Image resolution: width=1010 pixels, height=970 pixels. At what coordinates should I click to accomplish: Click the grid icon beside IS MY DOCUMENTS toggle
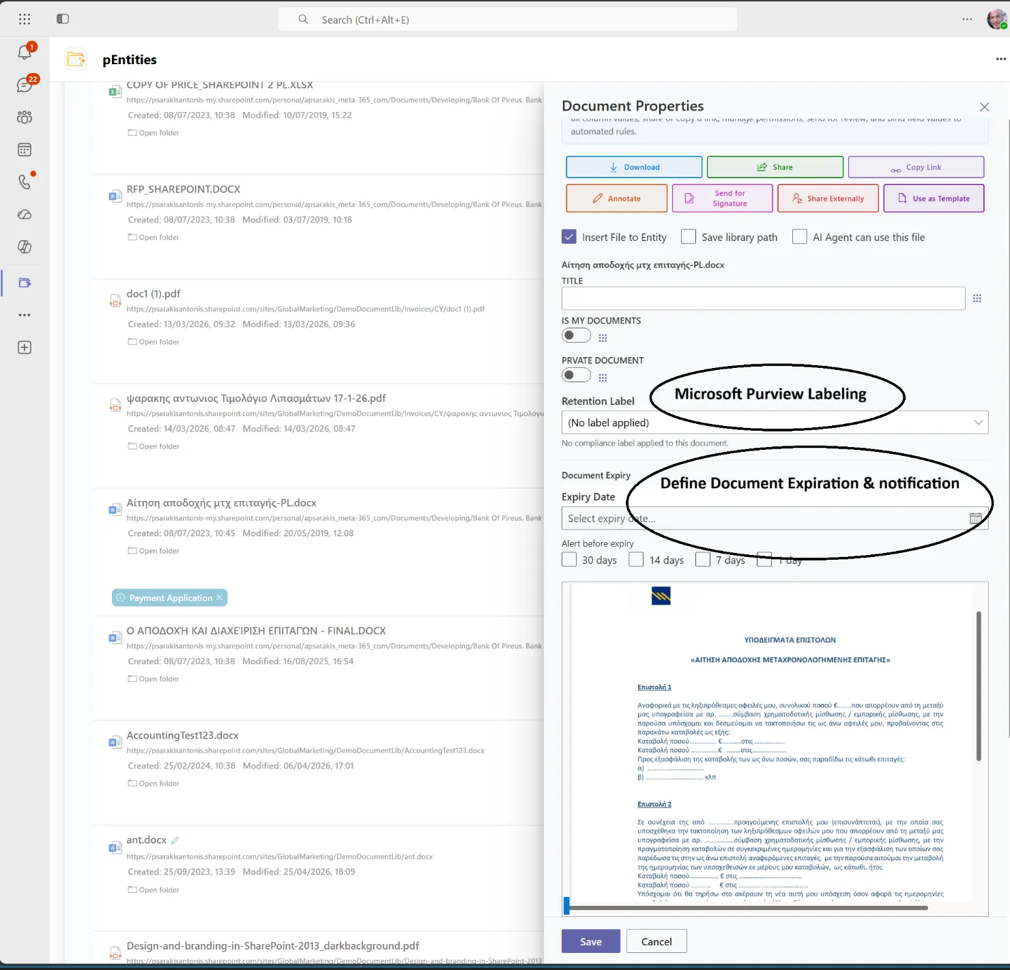click(603, 338)
